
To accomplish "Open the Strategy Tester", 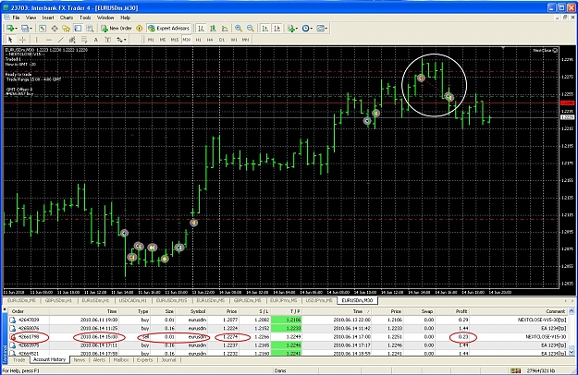I will tap(90, 29).
